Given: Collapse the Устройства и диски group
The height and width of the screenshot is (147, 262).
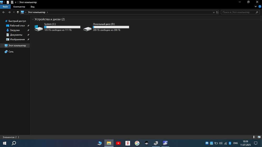Looking at the screenshot, I should point(33,19).
